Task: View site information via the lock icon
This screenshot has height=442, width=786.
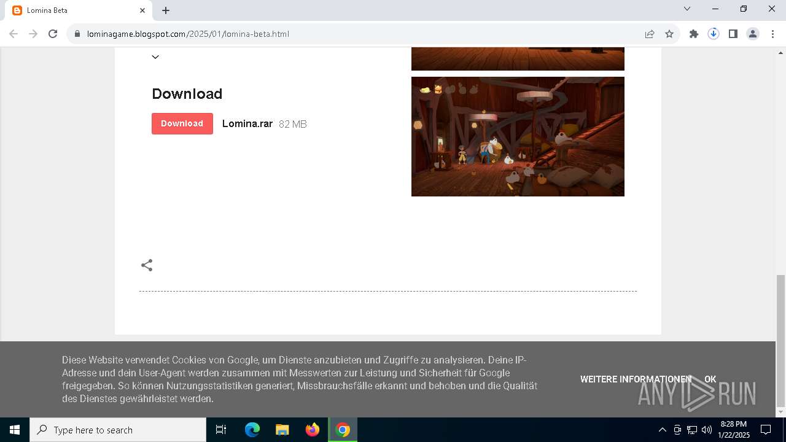Action: [77, 34]
